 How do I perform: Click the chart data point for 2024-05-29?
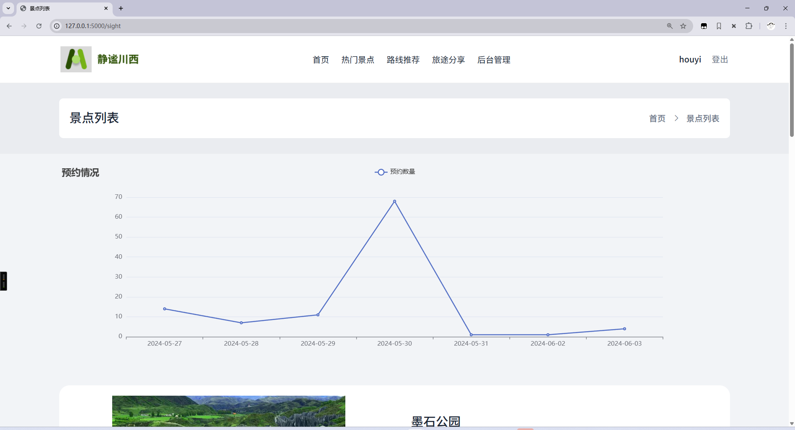coord(318,315)
